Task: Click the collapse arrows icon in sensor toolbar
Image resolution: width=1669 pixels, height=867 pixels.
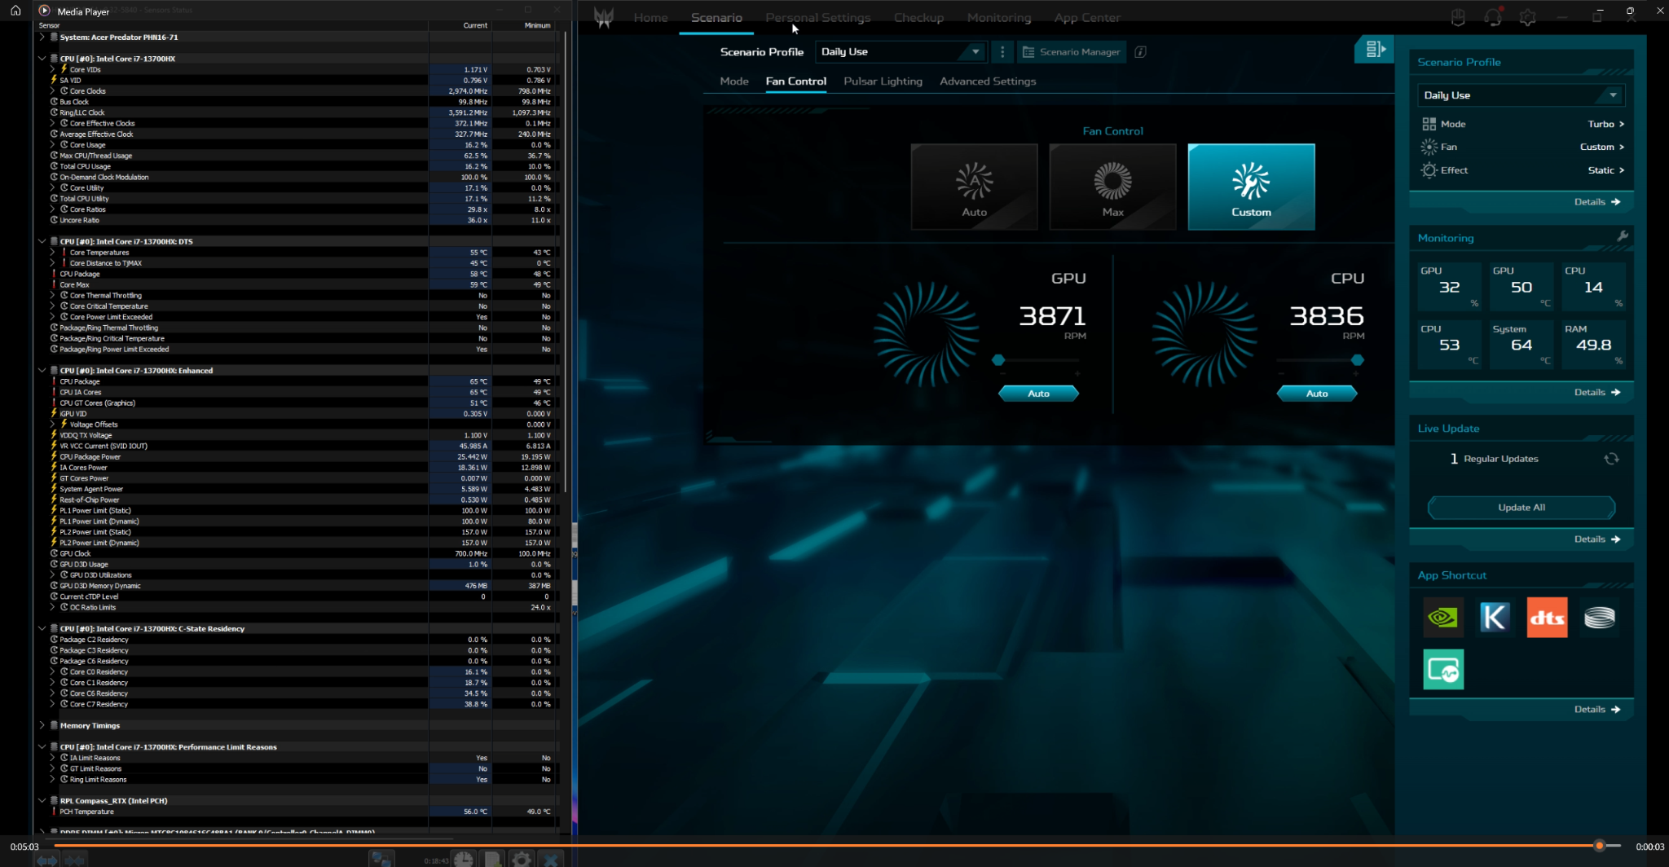Action: [x=75, y=860]
